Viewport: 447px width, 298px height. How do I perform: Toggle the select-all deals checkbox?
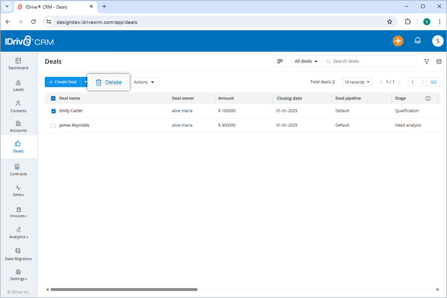coord(53,98)
